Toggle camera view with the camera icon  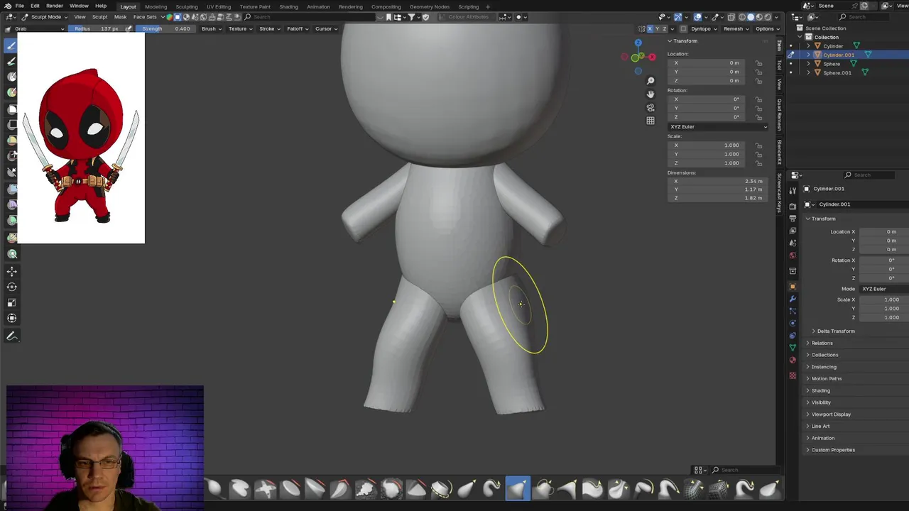click(x=651, y=107)
